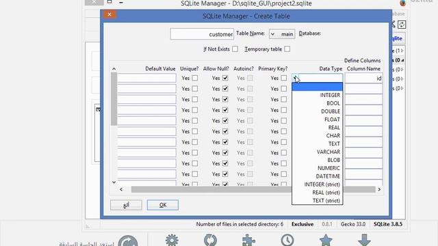
Task: Click the down arrow of the vertical scrollbar
Action: (114, 182)
